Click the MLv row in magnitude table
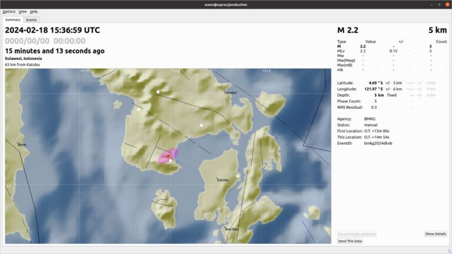The height and width of the screenshot is (254, 452). tap(392, 51)
